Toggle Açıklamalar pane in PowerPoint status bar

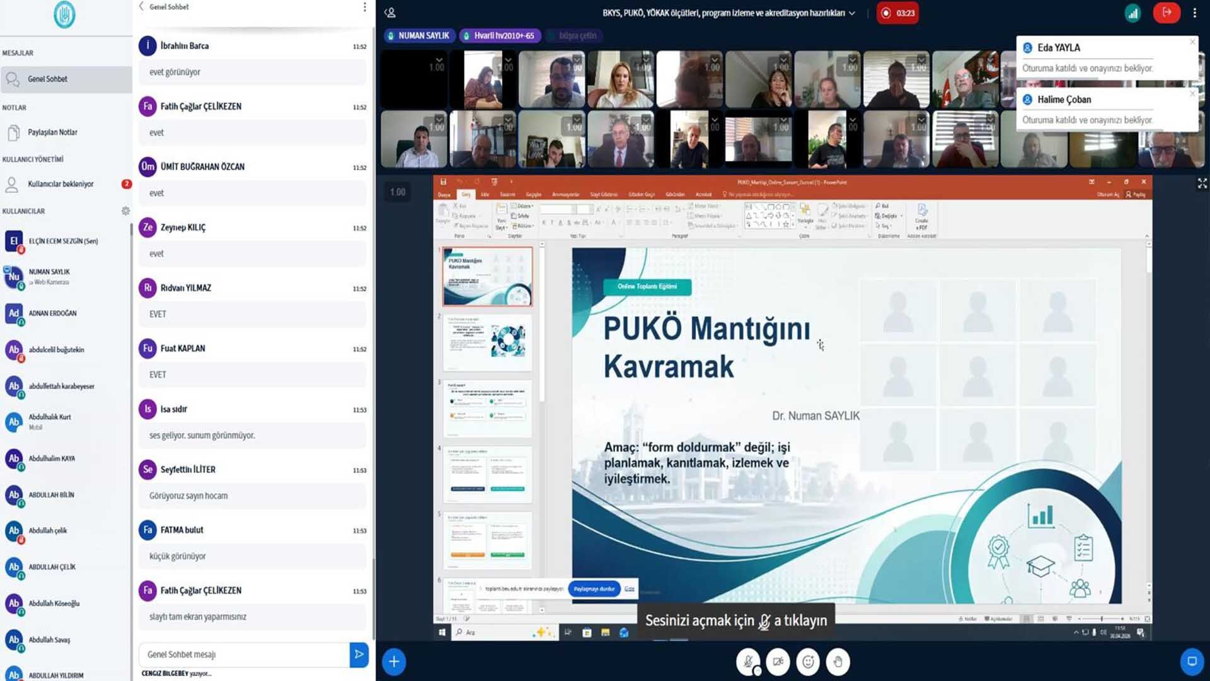998,619
